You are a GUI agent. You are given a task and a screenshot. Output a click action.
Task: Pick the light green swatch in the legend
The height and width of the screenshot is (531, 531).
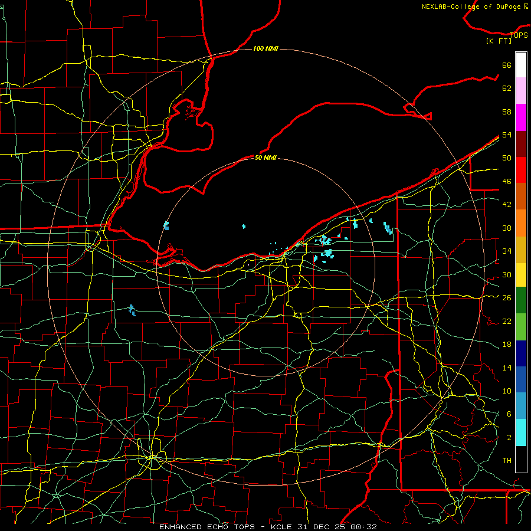point(521,327)
